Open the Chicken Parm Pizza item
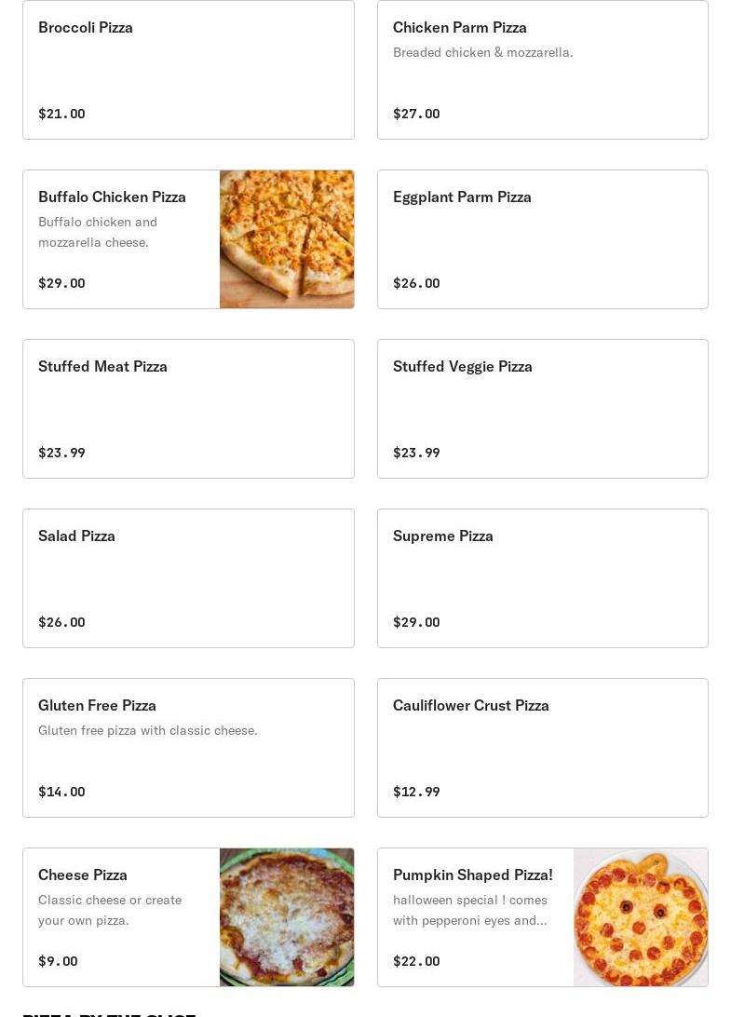This screenshot has height=1017, width=731. (459, 27)
